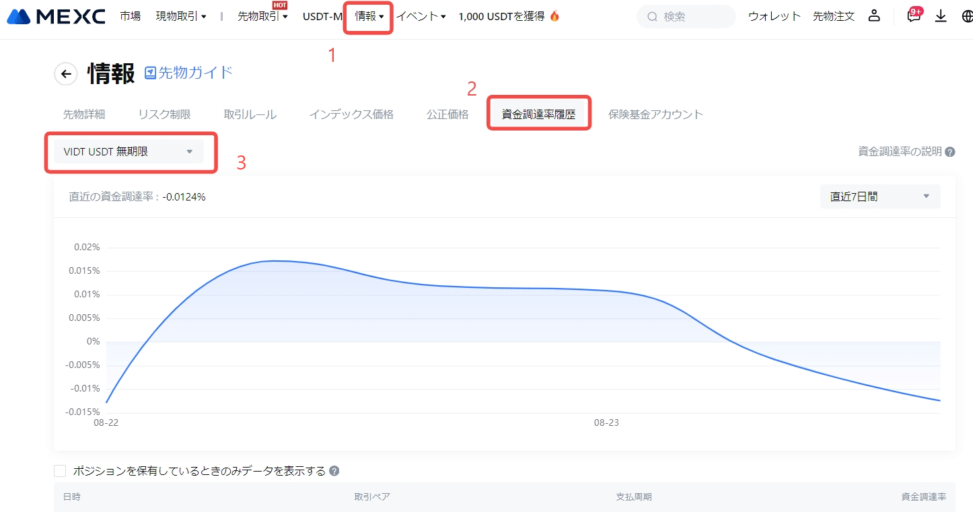Switch to the 資金調達率履歴 tab
Screen dimensions: 973x516
pyautogui.click(x=538, y=114)
